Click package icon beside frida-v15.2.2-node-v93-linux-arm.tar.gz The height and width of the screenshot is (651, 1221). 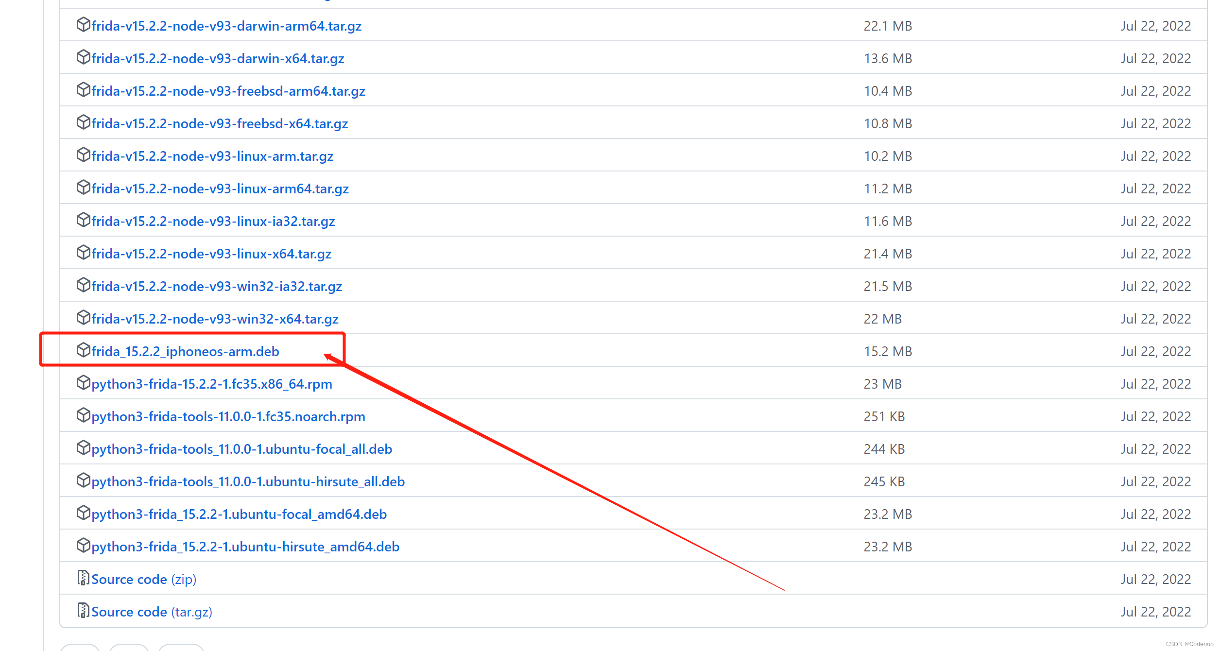pos(84,154)
